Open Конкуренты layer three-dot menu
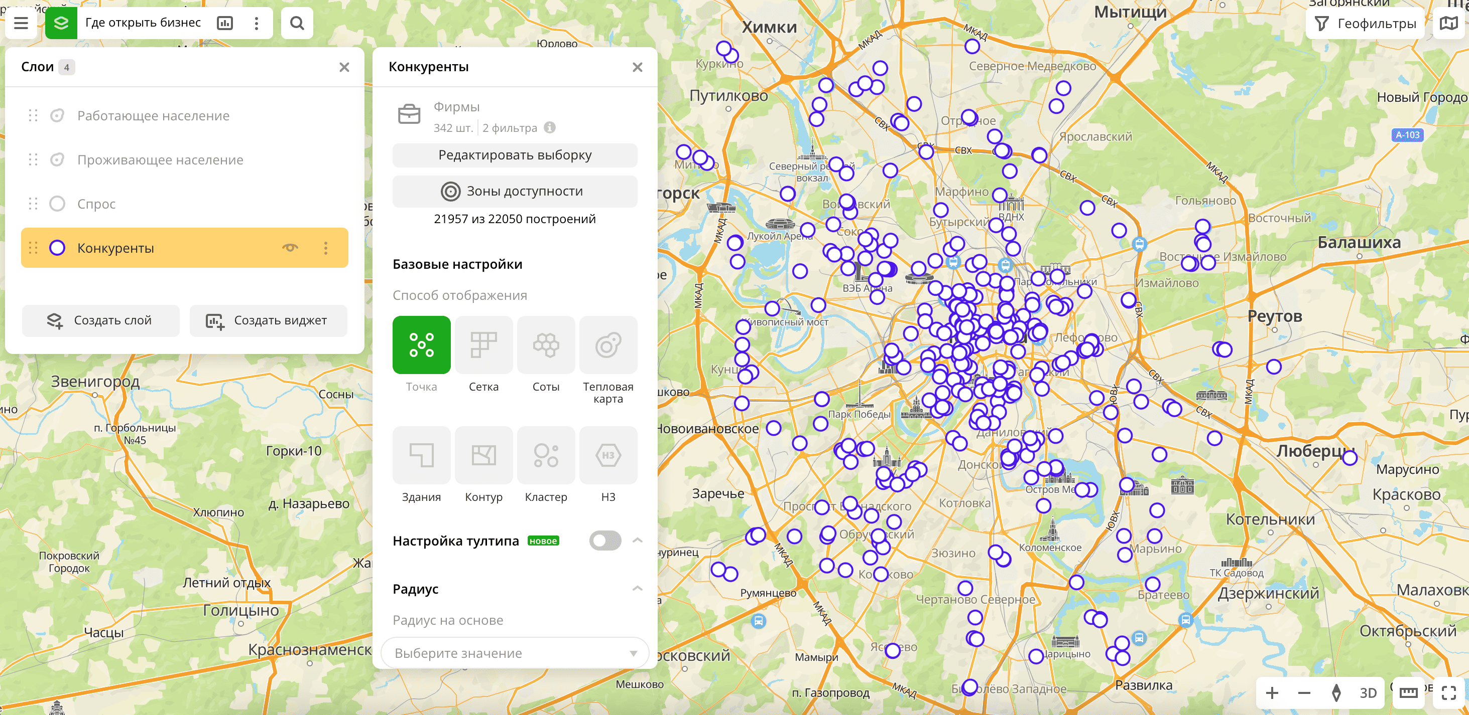The height and width of the screenshot is (715, 1469). [326, 248]
